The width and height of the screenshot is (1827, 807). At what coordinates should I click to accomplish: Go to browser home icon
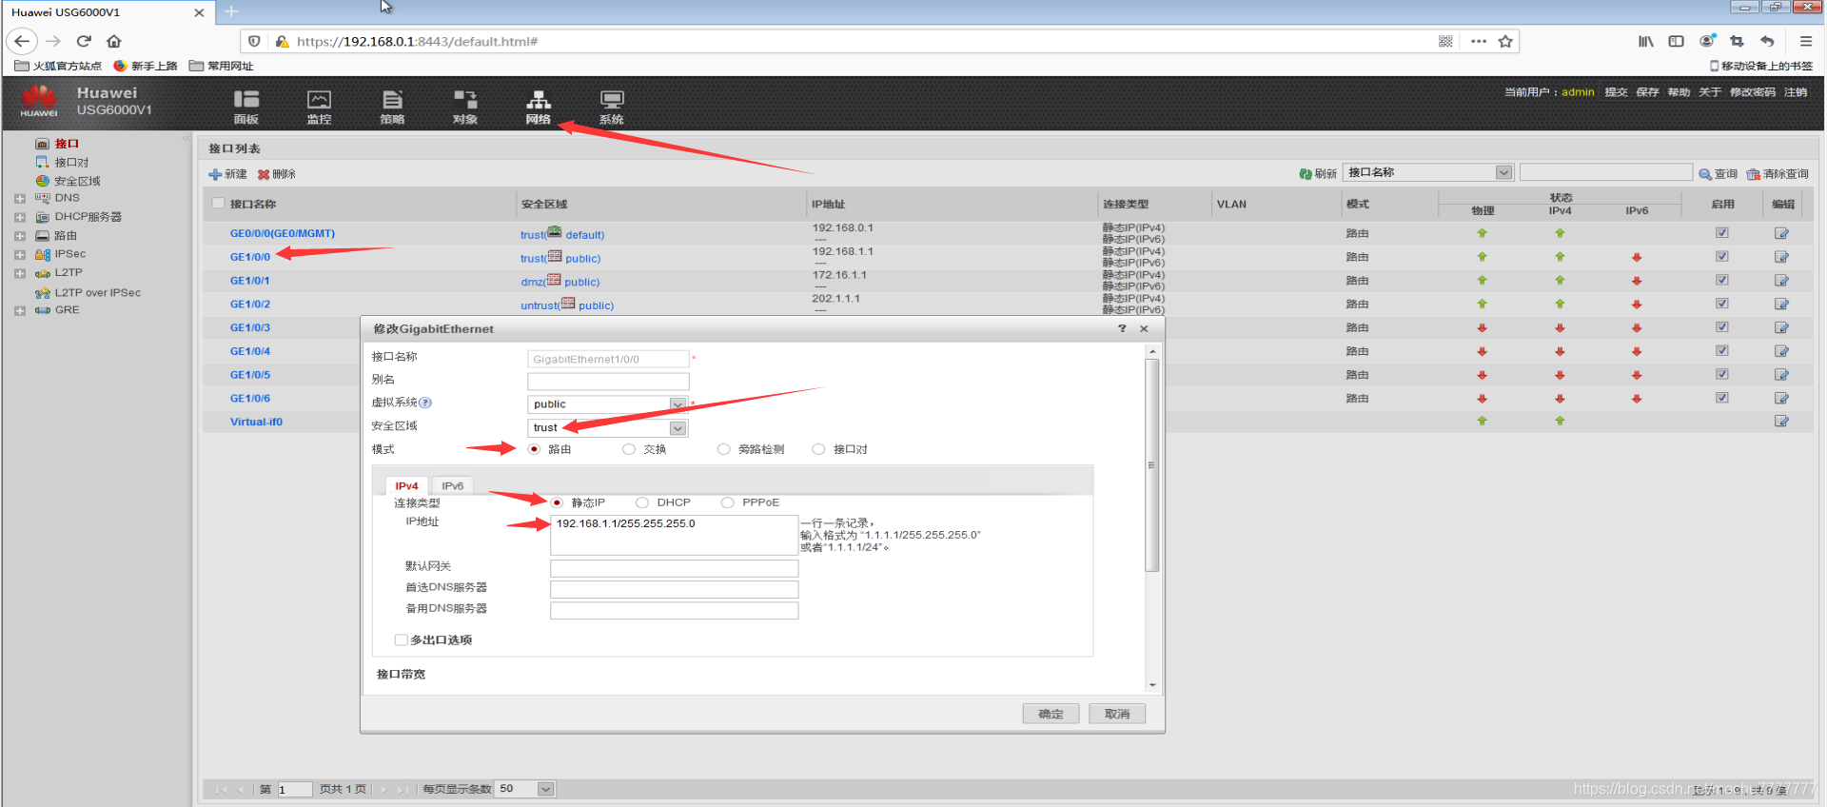[x=114, y=41]
